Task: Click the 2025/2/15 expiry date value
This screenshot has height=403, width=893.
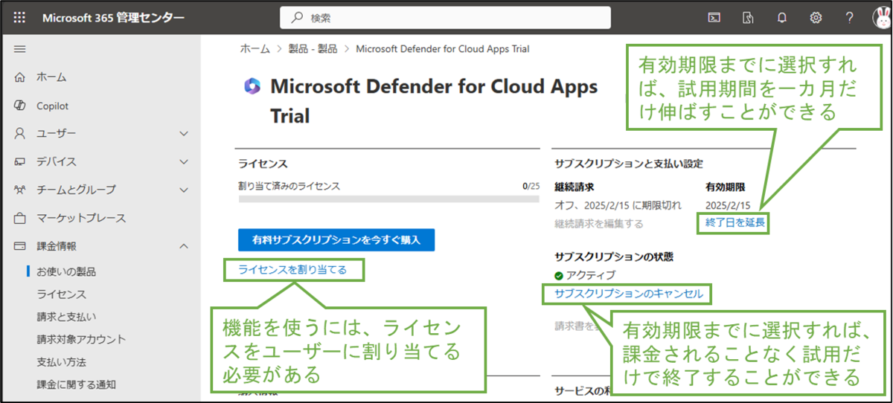Action: [x=728, y=204]
